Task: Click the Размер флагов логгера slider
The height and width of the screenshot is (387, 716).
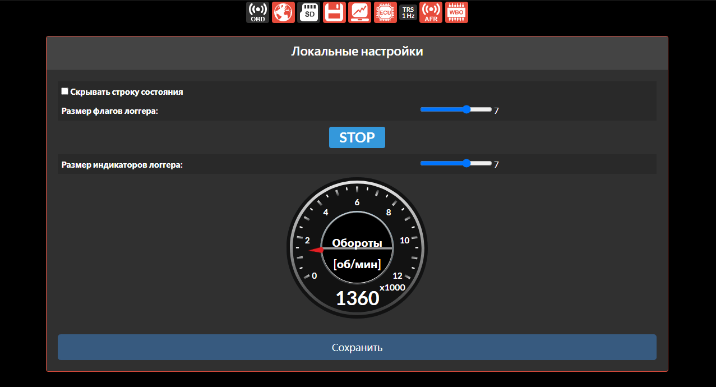Action: [455, 110]
